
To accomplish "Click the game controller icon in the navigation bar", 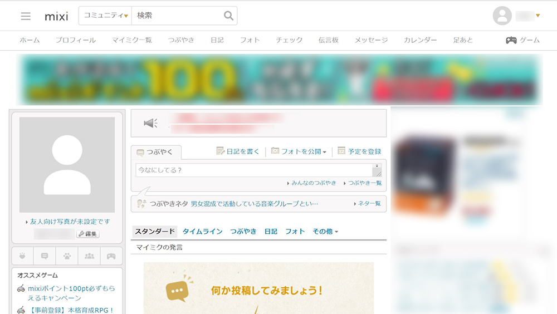I will click(511, 40).
